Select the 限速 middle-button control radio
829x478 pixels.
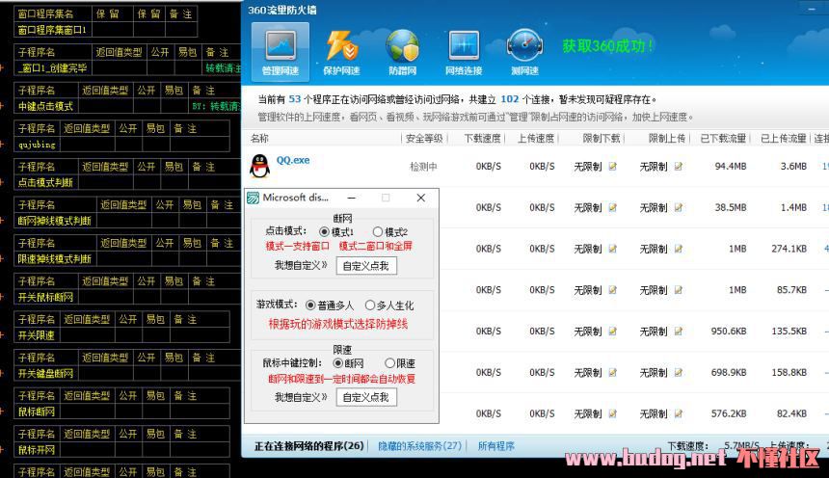(x=389, y=363)
